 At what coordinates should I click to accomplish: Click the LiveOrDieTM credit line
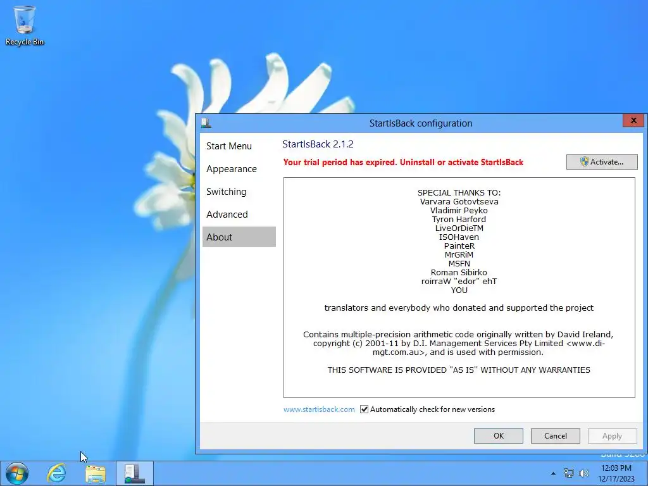click(459, 228)
